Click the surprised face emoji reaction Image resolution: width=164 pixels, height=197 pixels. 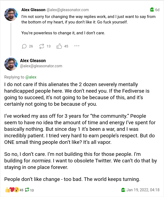(16, 190)
